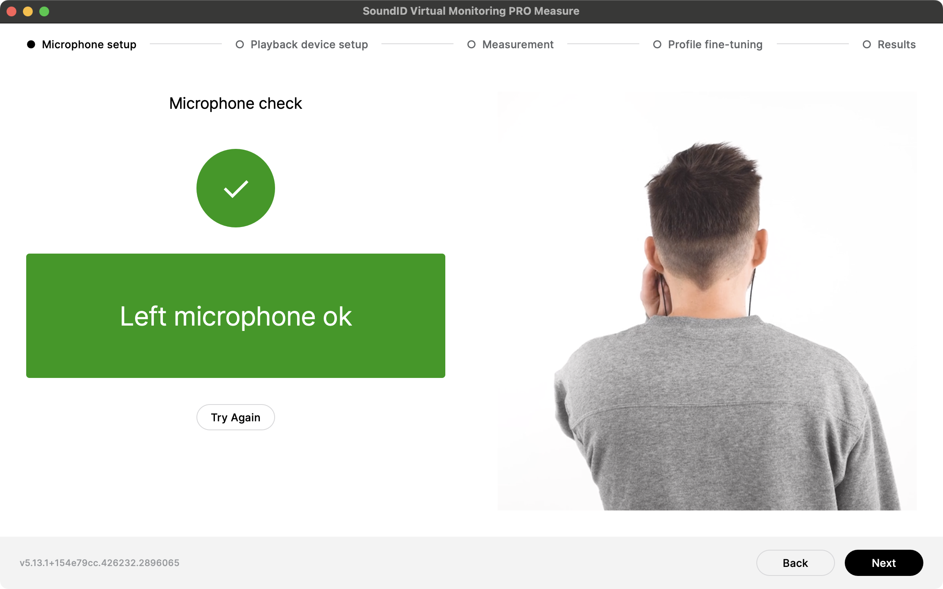Select the Playback device setup label

(x=309, y=44)
